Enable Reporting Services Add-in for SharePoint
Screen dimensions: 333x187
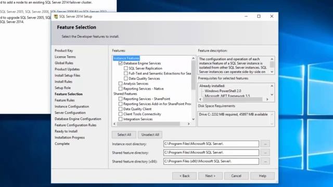click(120, 104)
